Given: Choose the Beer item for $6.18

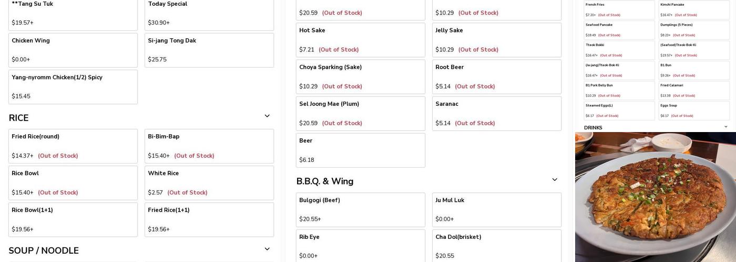Looking at the screenshot, I should [x=361, y=150].
